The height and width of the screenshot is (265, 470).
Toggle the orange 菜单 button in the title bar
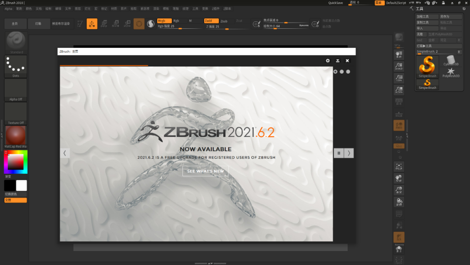379,3
